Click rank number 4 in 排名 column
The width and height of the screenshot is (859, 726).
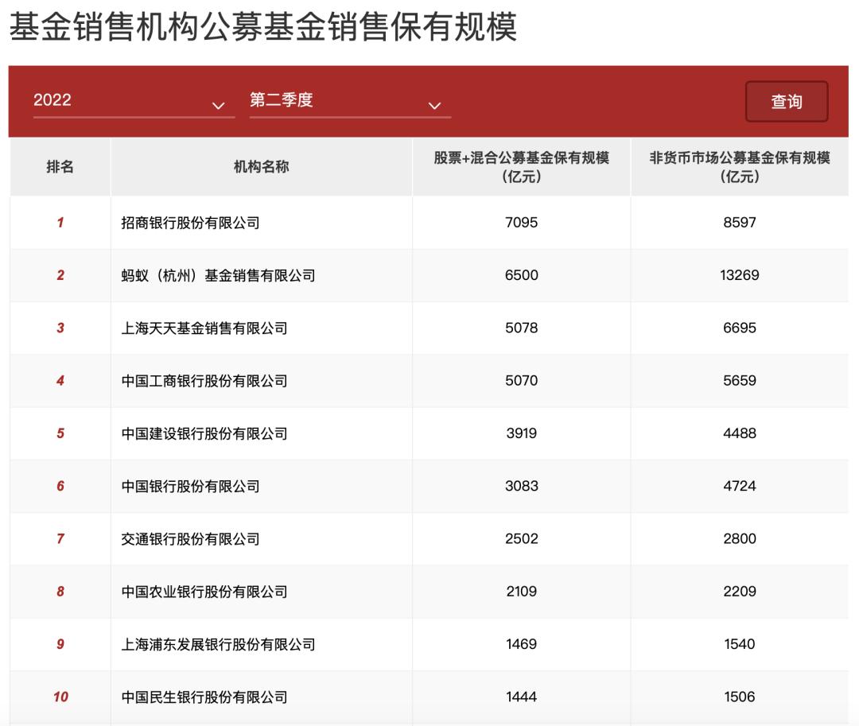coord(60,380)
